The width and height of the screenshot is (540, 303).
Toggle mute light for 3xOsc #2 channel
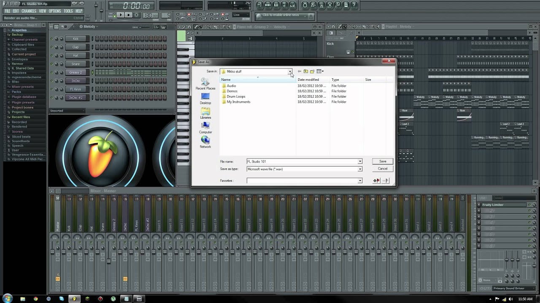51,98
